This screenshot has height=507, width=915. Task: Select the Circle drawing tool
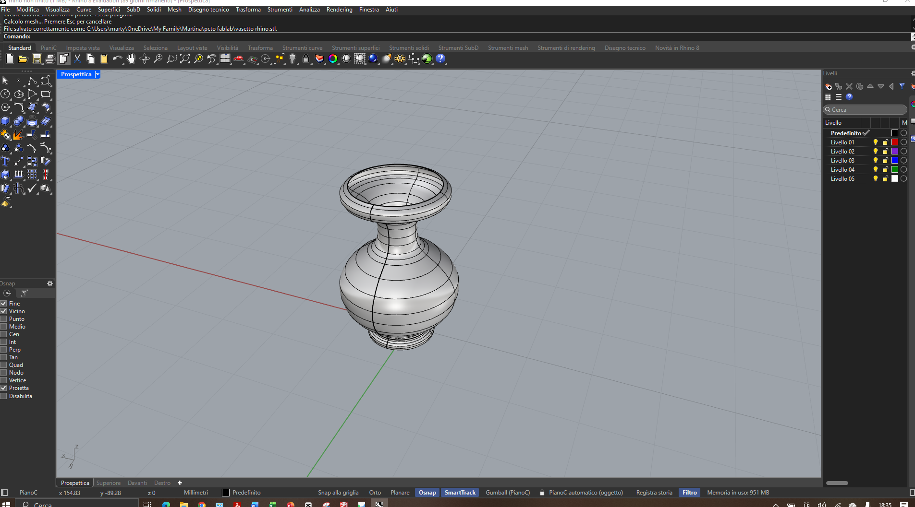[5, 94]
